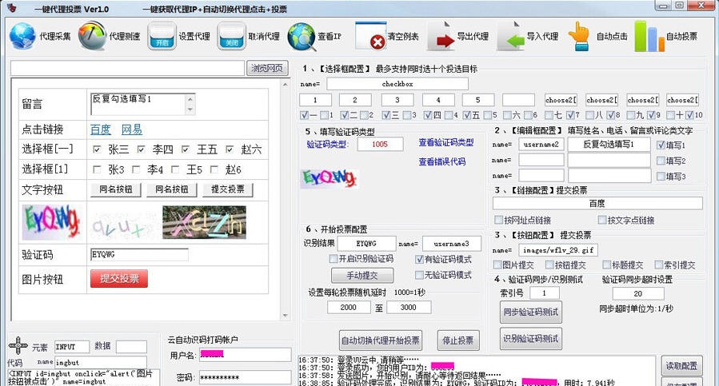
Task: Click the webpage panel scrollbar down arrow
Action: (x=286, y=316)
